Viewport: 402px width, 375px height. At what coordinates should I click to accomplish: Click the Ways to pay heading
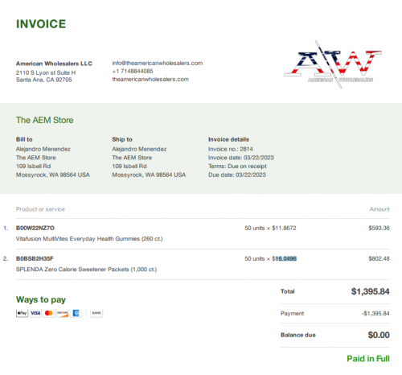(x=41, y=299)
